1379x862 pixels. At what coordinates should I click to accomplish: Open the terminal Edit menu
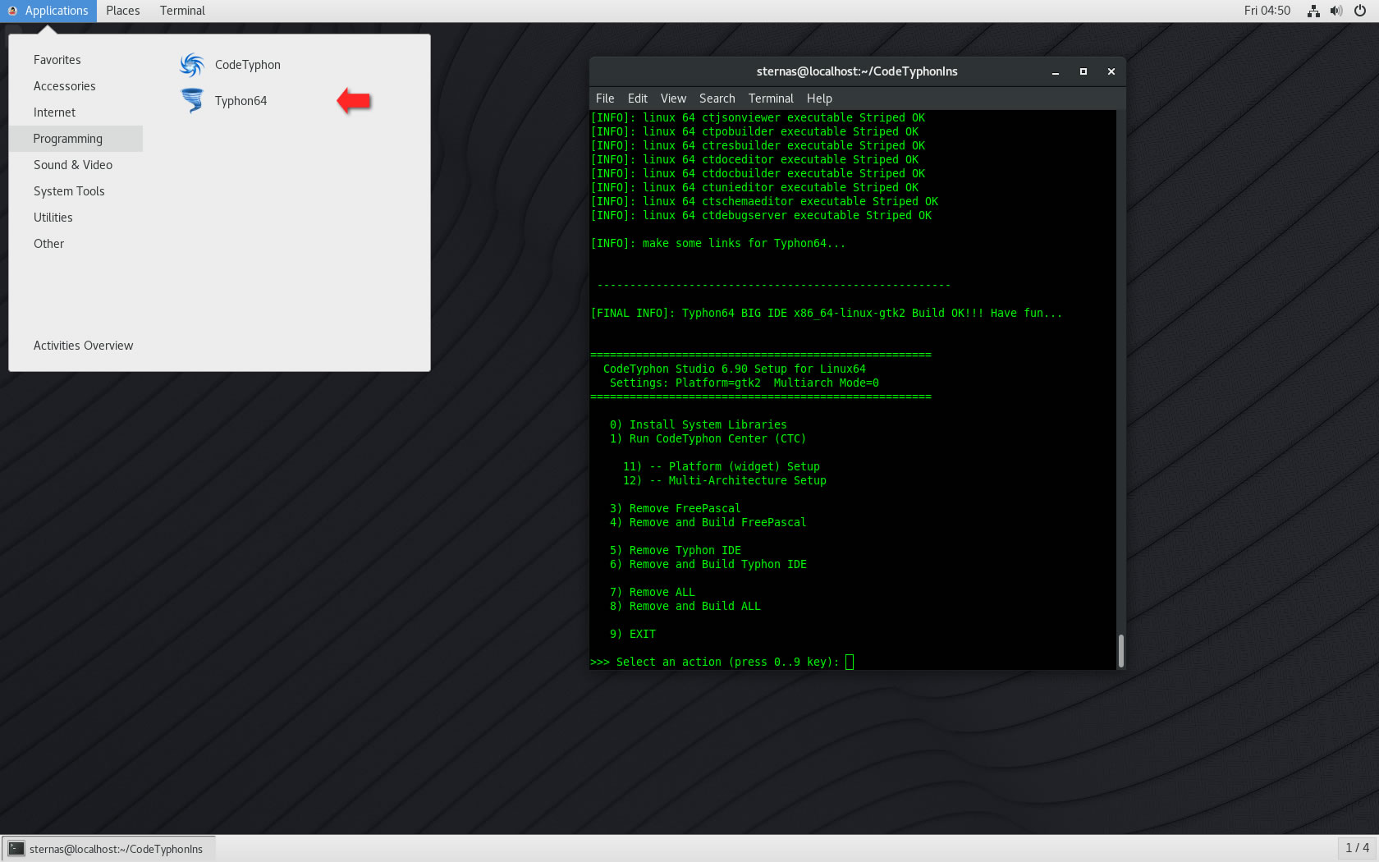coord(638,99)
